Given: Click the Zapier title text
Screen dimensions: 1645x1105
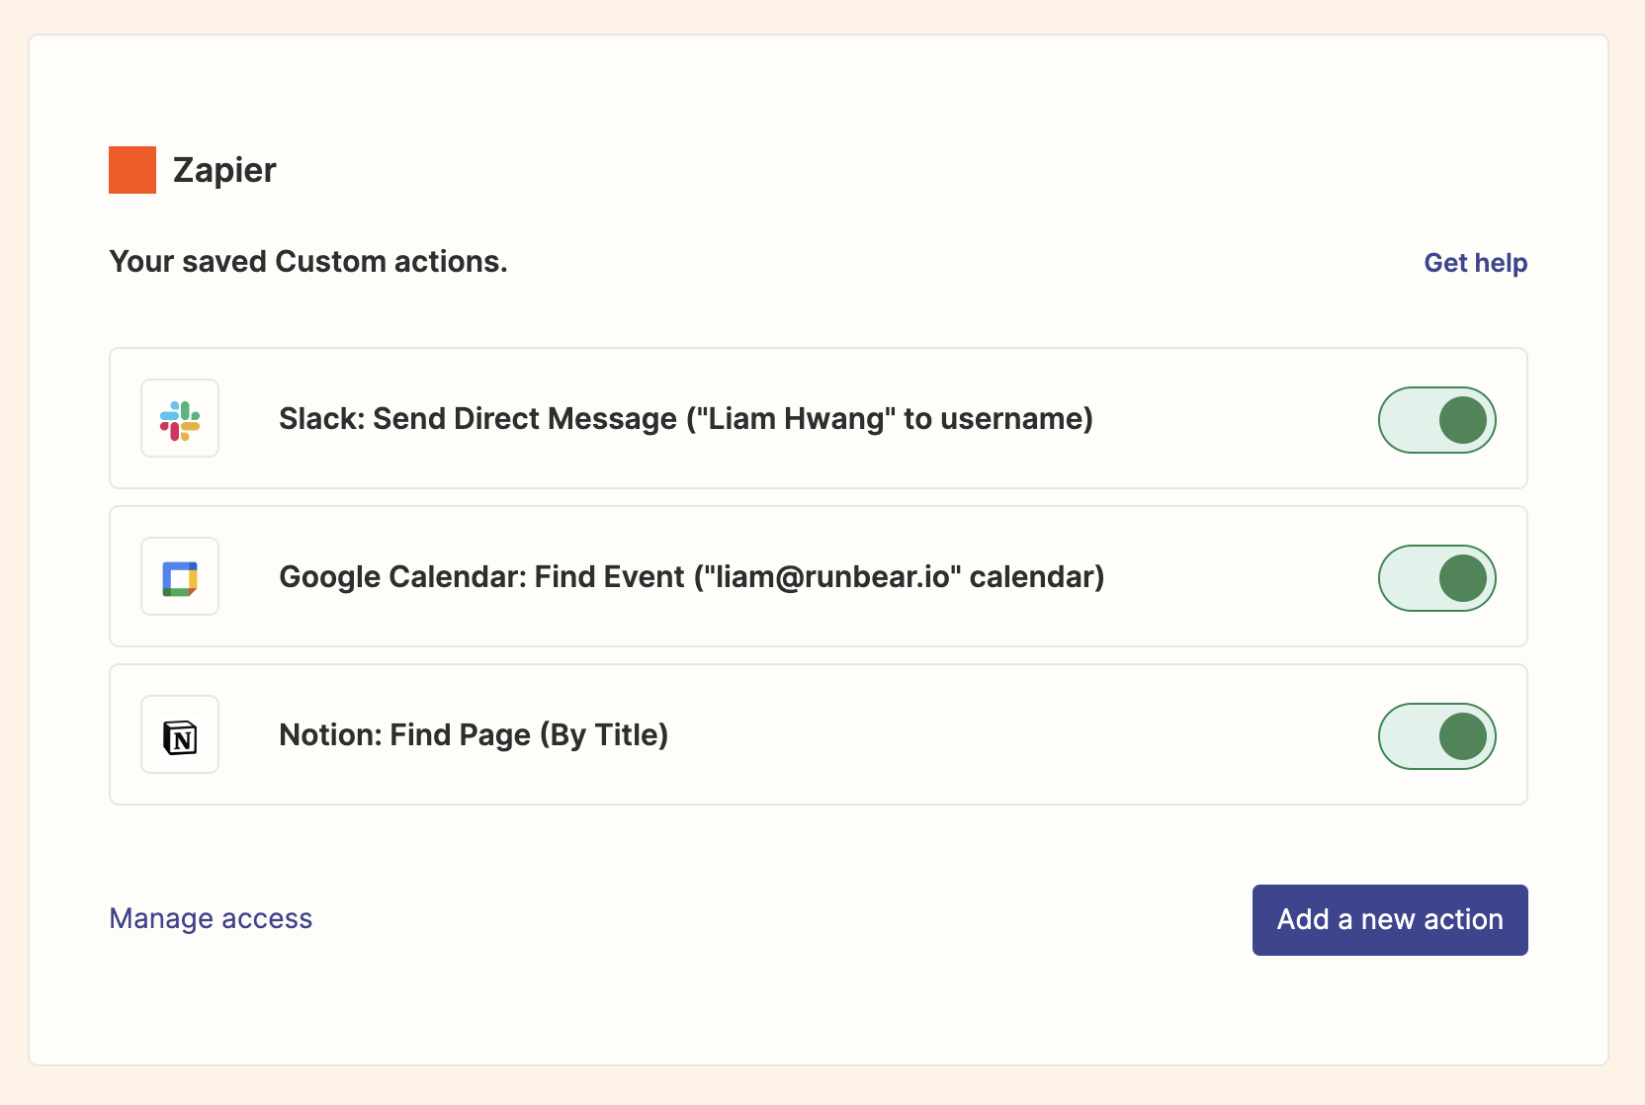Looking at the screenshot, I should point(224,170).
